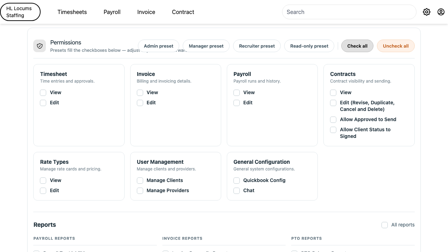Go to the Invoice nav item
448x252 pixels.
[x=146, y=12]
